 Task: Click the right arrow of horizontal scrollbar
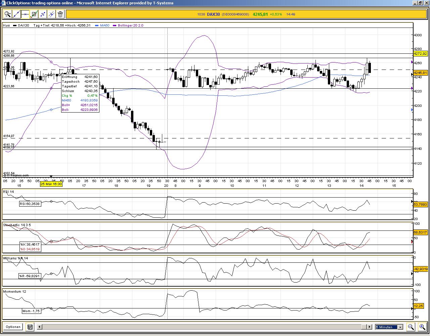pyautogui.click(x=369, y=327)
